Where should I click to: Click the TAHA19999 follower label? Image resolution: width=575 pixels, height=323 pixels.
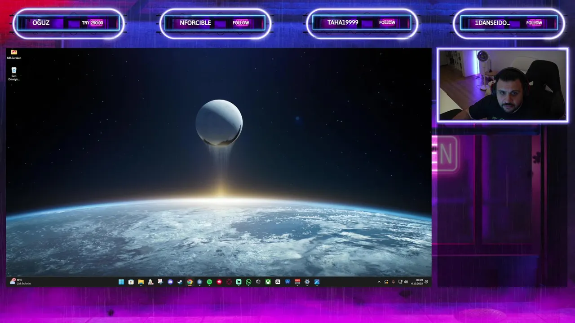tap(343, 22)
